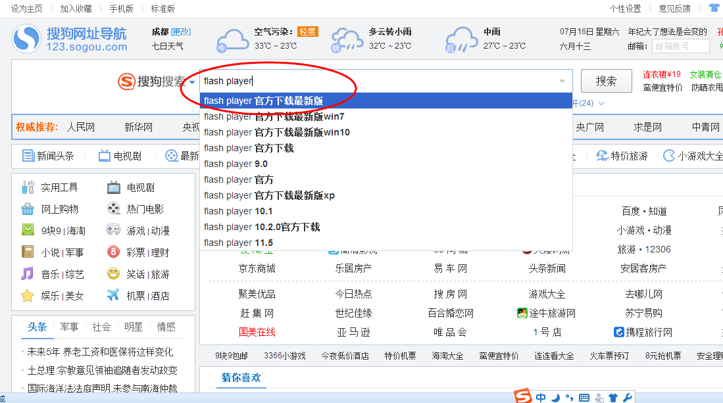Switch to the 军事 news tab
Image resolution: width=723 pixels, height=403 pixels.
click(69, 327)
